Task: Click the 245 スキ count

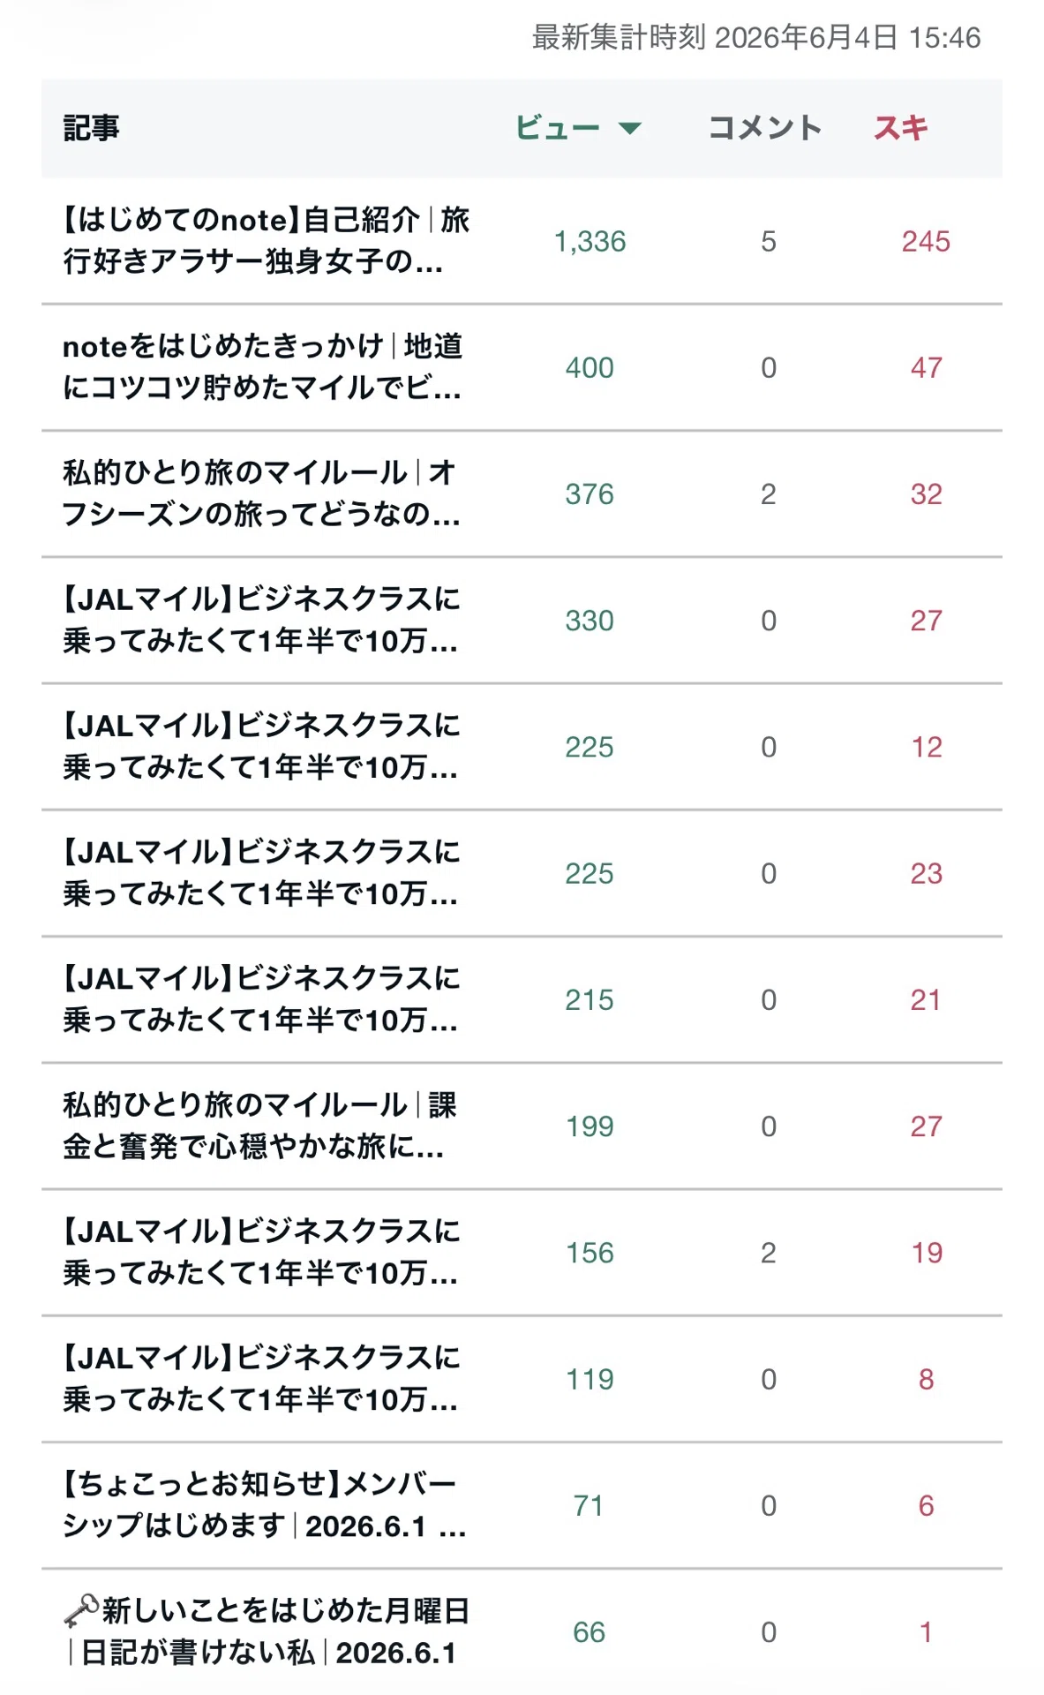Action: tap(926, 241)
